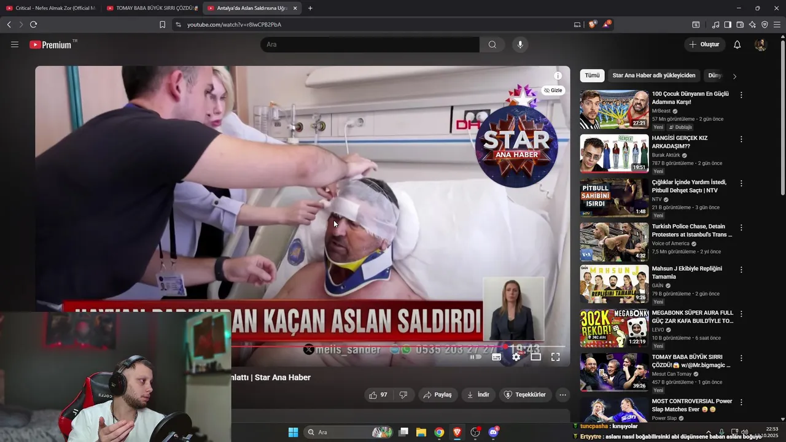Open options for TOMAY BABA video
This screenshot has width=786, height=442.
(741, 358)
